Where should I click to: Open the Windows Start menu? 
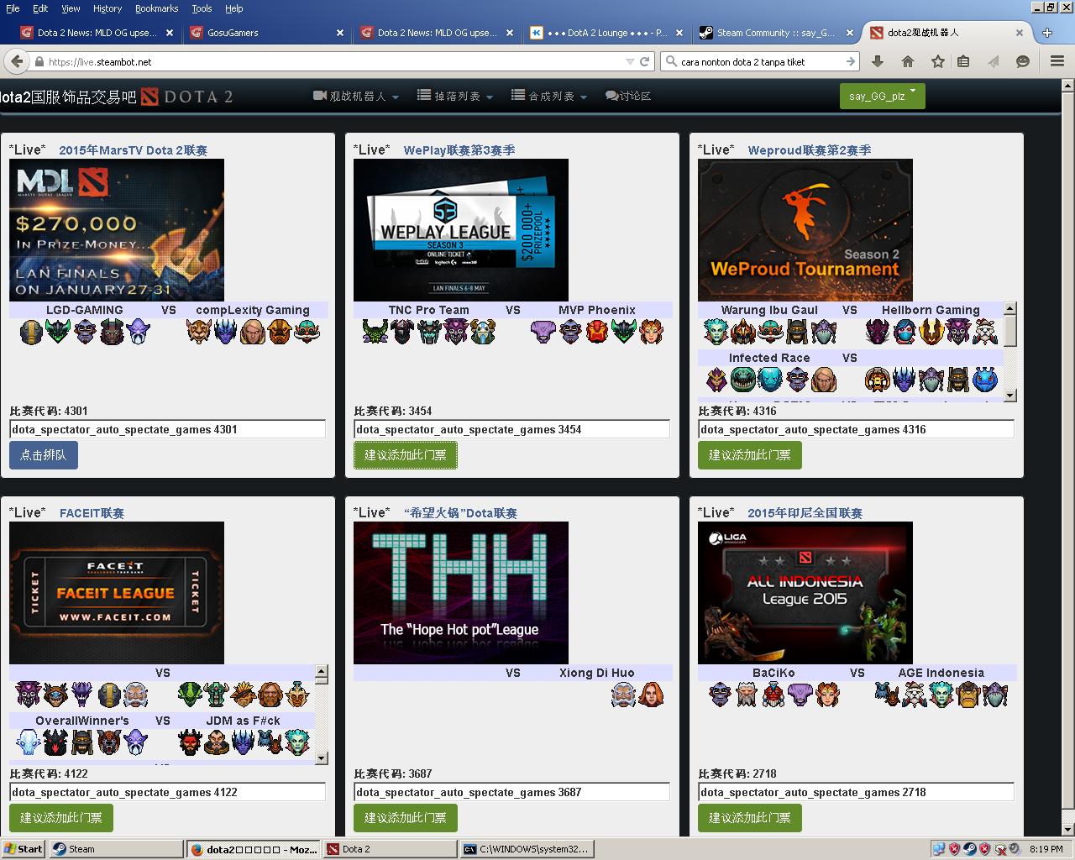click(24, 849)
